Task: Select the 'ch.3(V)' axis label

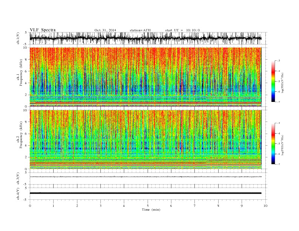Action: (18, 179)
